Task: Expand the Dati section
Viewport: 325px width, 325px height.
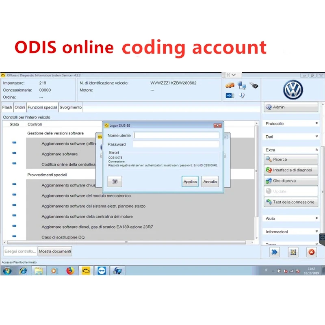Action: (291, 137)
